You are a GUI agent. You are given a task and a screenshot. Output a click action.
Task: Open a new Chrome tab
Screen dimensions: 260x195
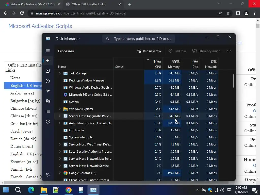click(x=129, y=4)
